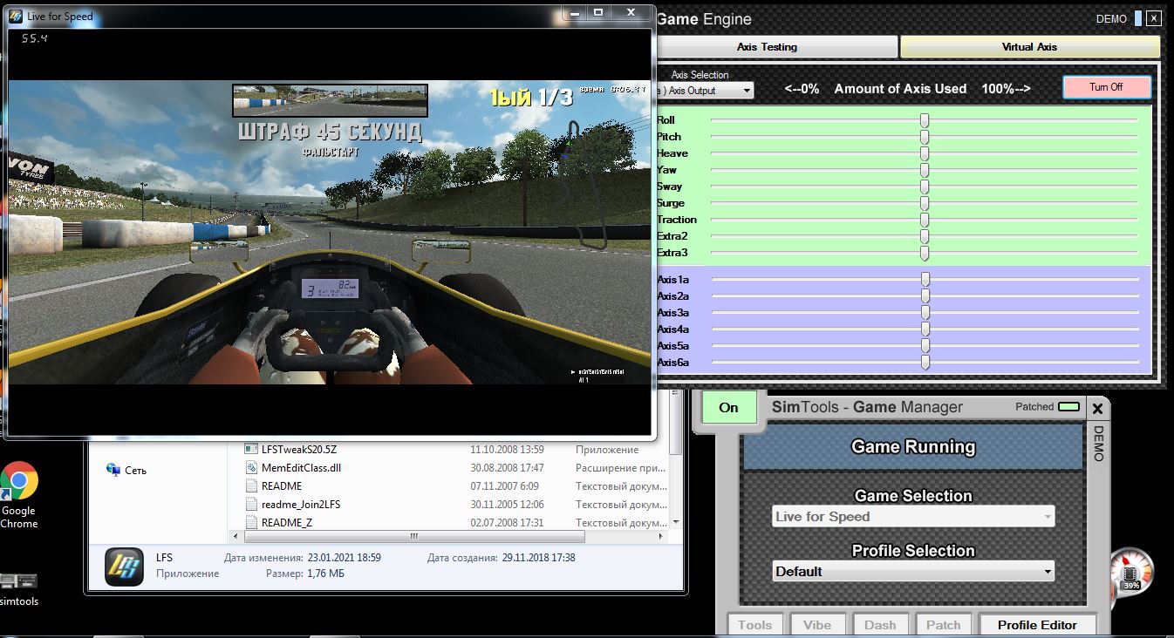Open the Dash tab in Game Manager
The width and height of the screenshot is (1174, 638).
tap(880, 624)
